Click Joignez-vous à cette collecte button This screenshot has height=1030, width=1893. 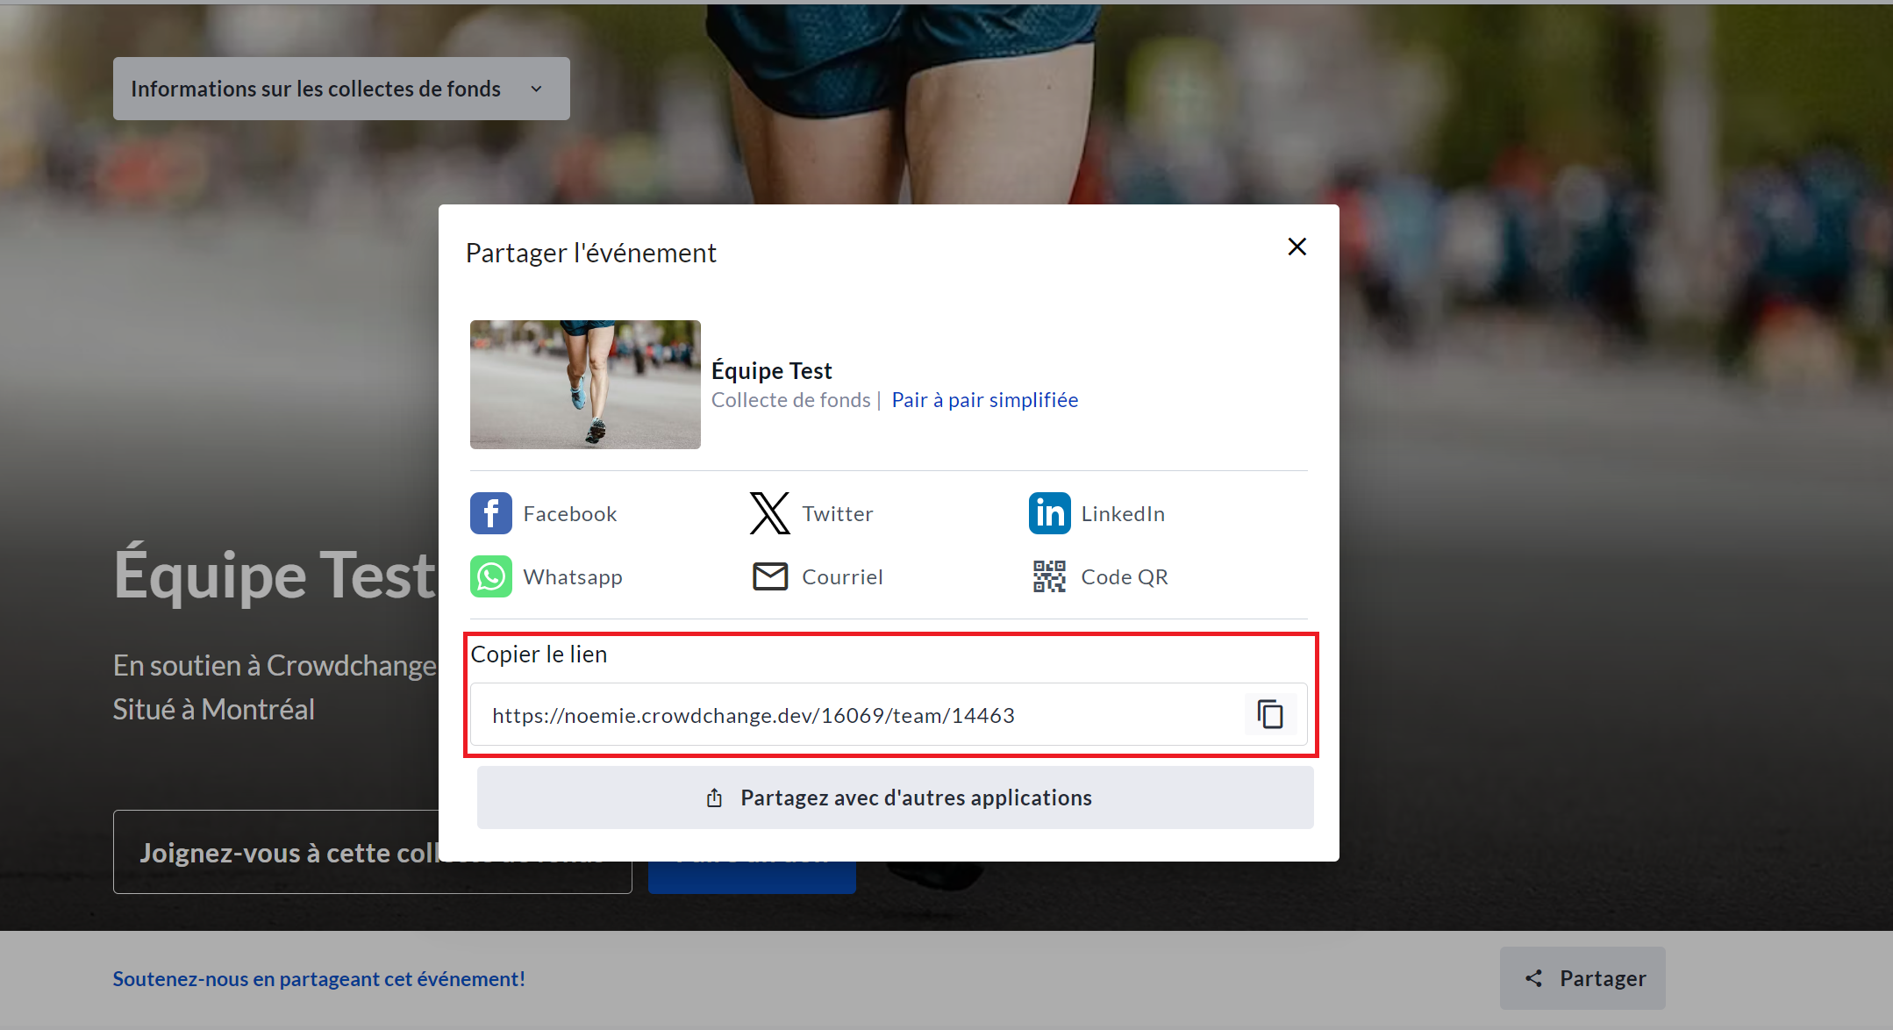pyautogui.click(x=281, y=852)
